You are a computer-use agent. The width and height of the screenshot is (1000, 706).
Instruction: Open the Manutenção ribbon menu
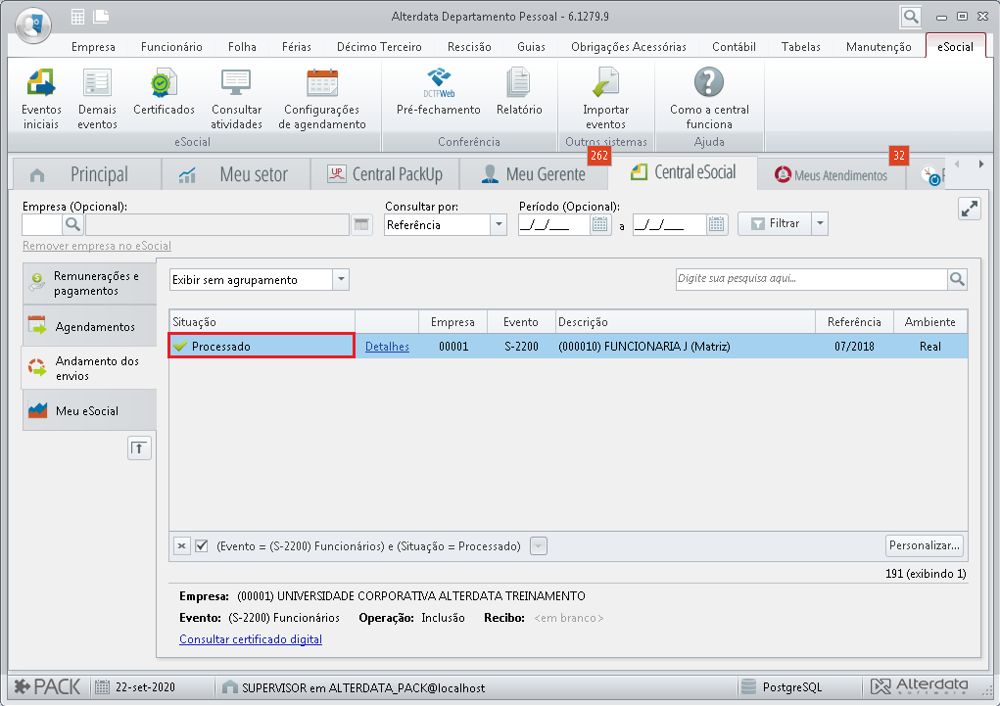point(879,47)
